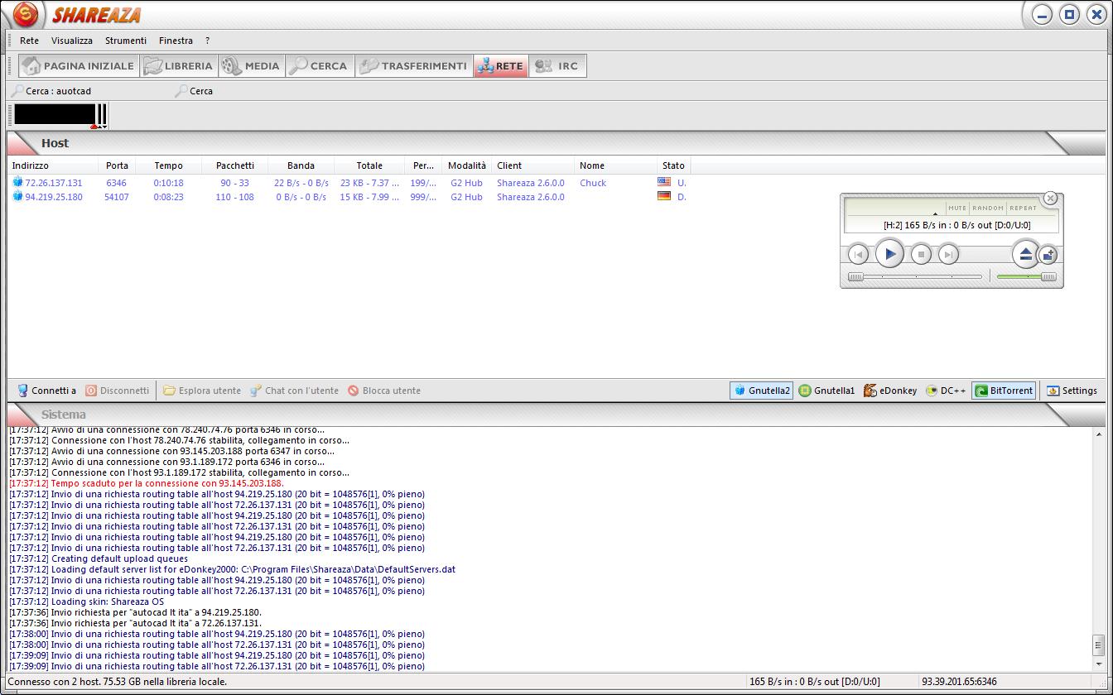Skip to next track in the media player
1113x695 pixels.
coord(948,255)
